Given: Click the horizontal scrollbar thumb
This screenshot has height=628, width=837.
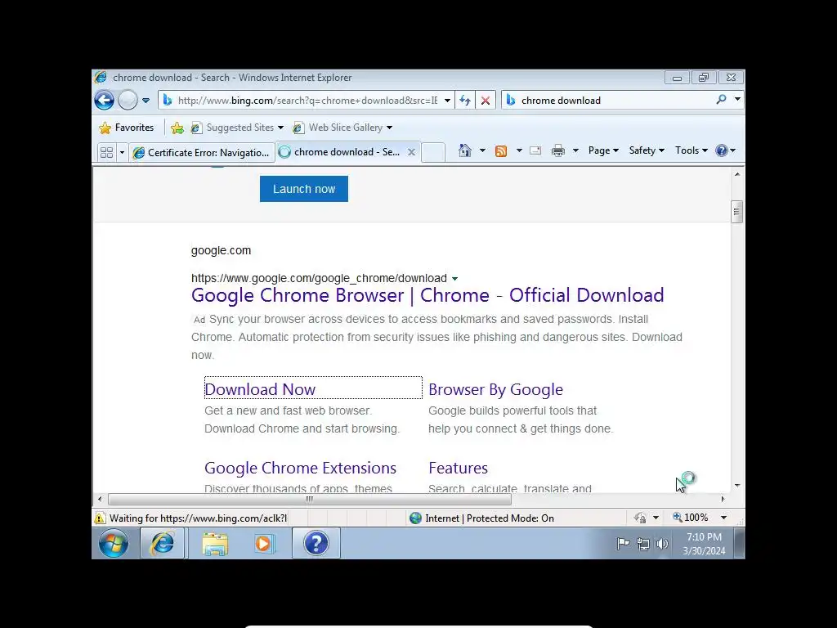Looking at the screenshot, I should (x=310, y=500).
